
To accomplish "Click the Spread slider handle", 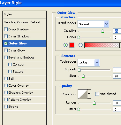I will coord(79,70).
